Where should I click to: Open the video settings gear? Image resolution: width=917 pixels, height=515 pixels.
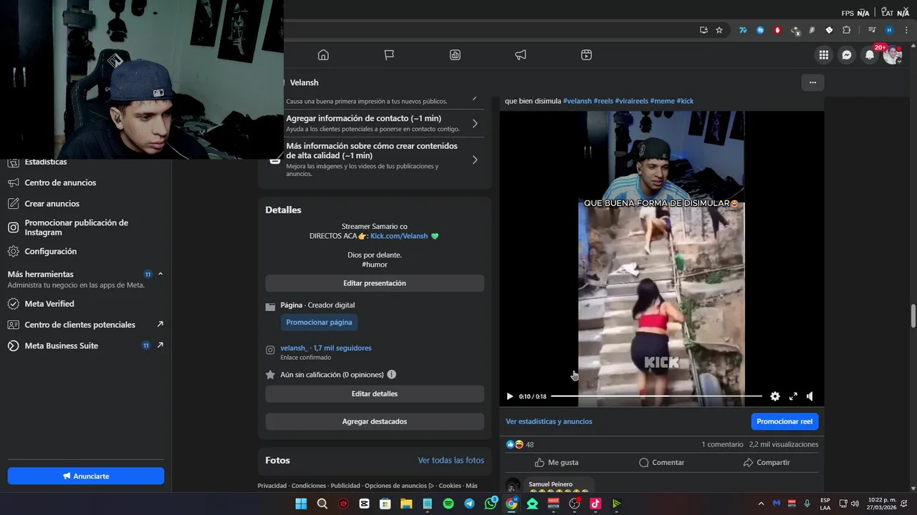[x=774, y=396]
